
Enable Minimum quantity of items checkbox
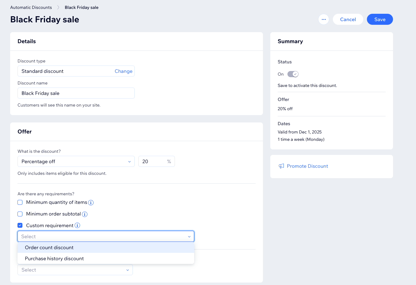coord(20,202)
